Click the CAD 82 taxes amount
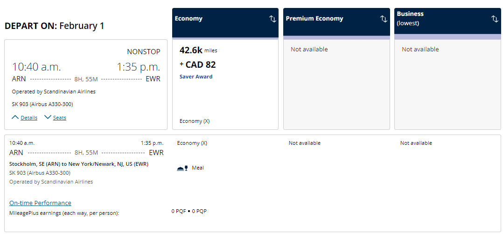Screen dimensions: 503x234 point(200,65)
